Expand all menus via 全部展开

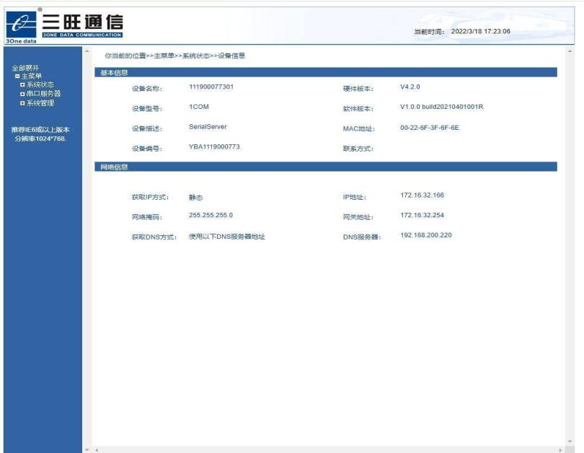26,68
